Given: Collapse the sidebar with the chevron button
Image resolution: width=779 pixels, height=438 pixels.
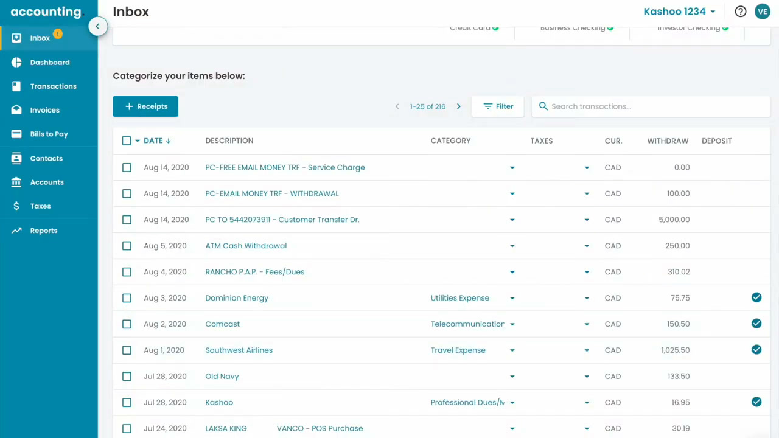Looking at the screenshot, I should click(x=97, y=26).
